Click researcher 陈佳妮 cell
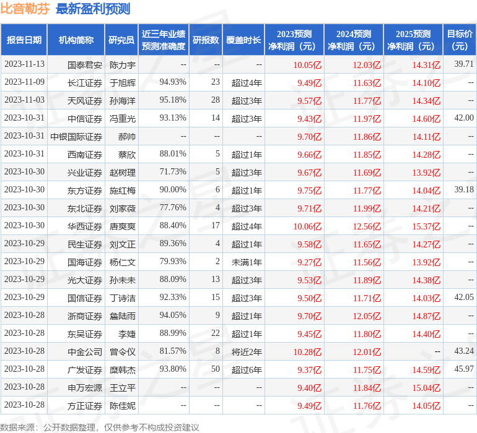 click(x=123, y=406)
